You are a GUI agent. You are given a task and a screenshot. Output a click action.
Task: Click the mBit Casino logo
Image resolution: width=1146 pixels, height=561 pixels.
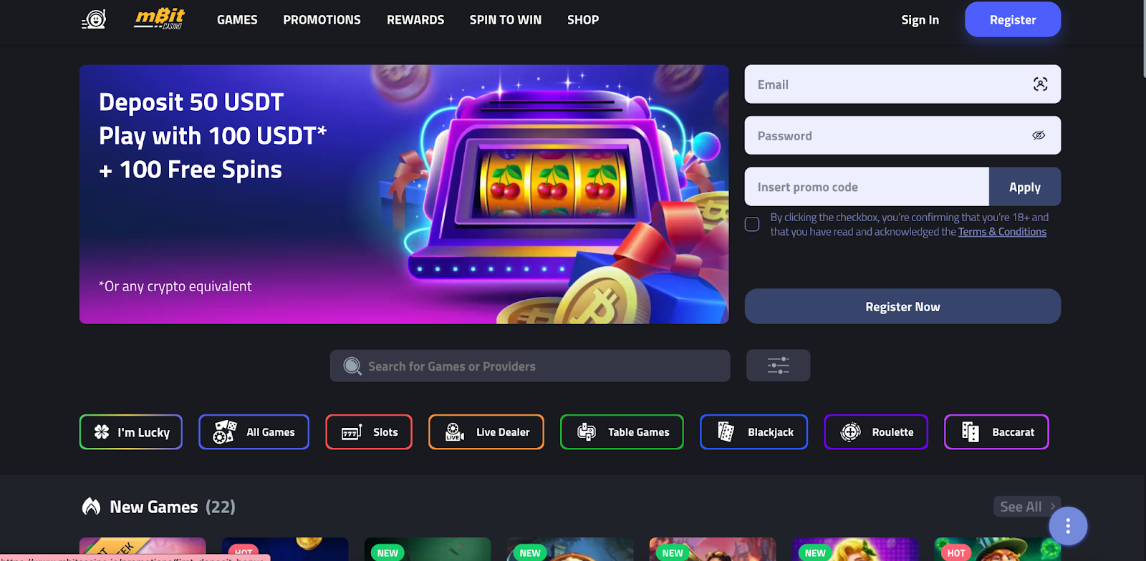click(x=160, y=19)
